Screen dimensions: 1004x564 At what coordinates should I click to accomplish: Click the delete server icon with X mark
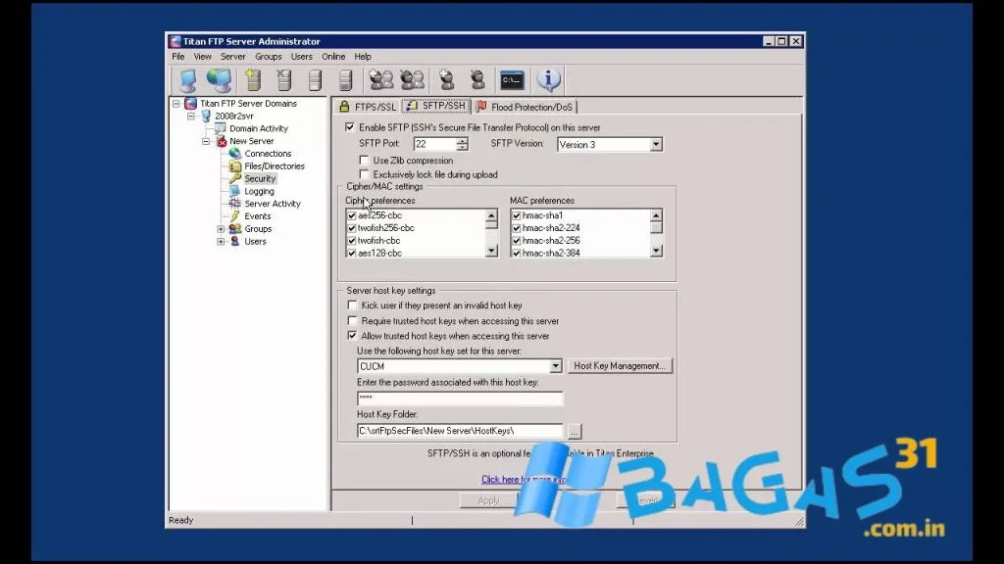284,80
